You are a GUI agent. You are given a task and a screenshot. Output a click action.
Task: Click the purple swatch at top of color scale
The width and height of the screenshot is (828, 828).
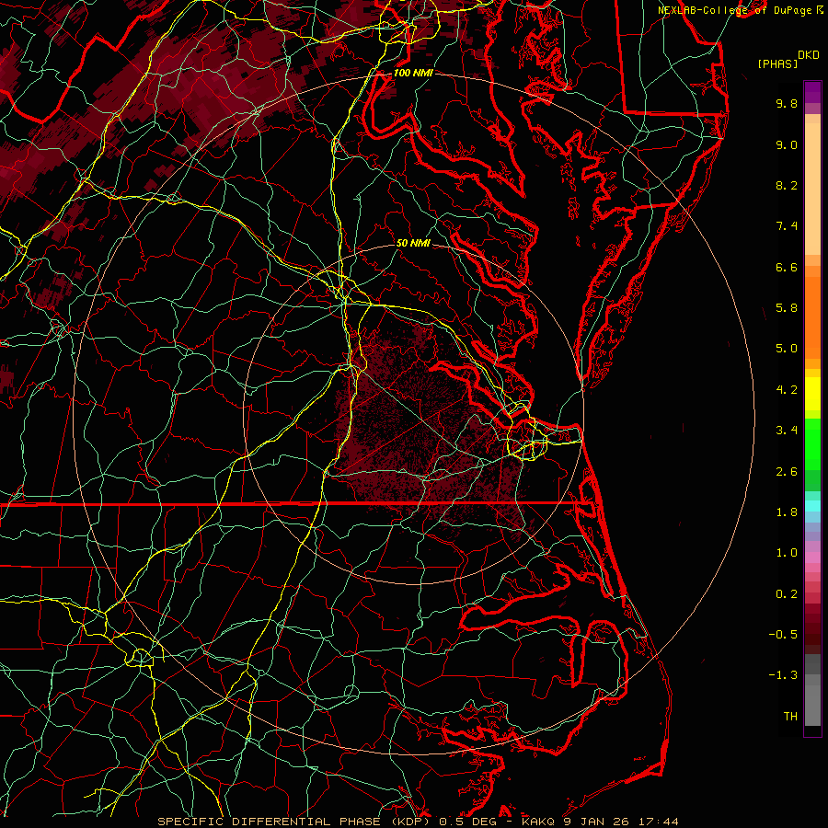[x=812, y=92]
